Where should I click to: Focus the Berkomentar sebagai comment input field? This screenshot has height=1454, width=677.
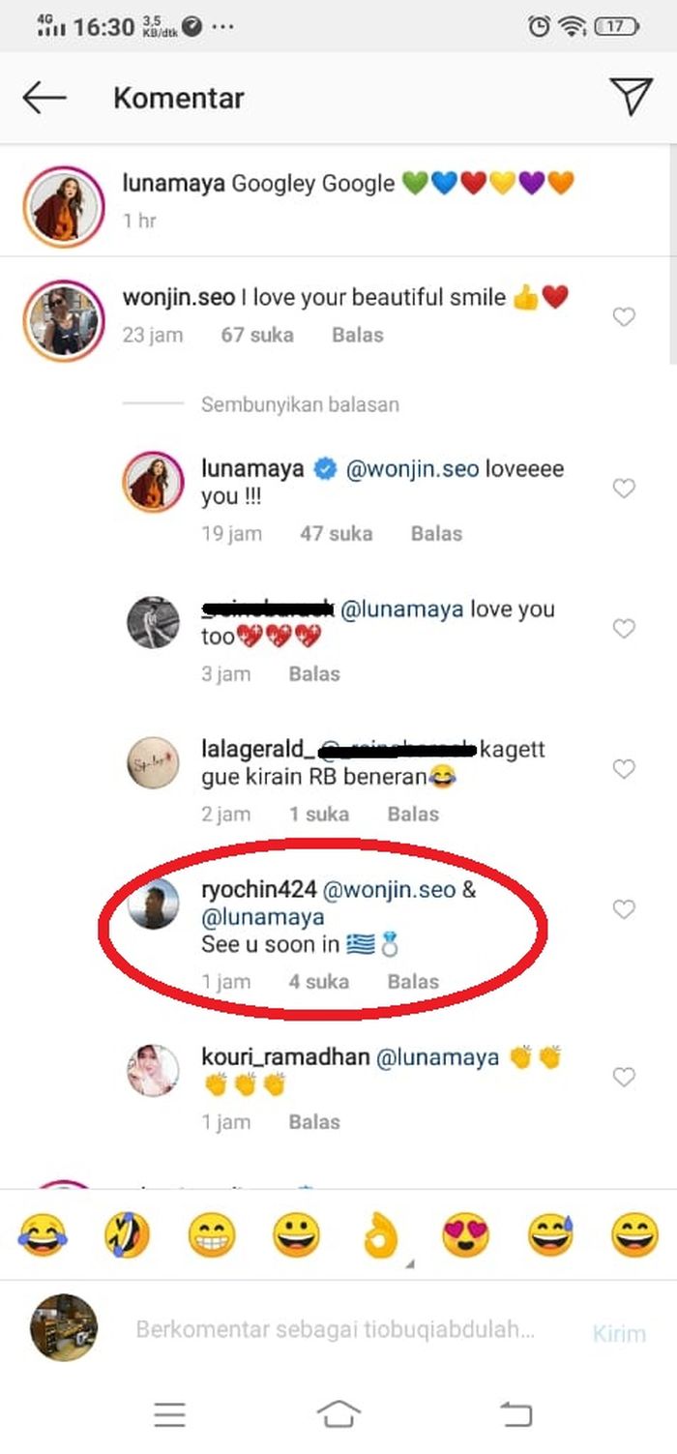(335, 1329)
